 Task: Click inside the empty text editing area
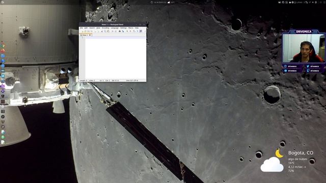click(x=116, y=58)
